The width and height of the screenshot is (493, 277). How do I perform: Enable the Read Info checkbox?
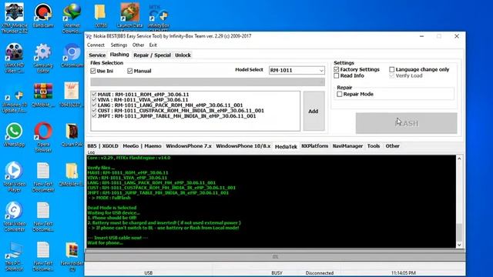coord(337,75)
